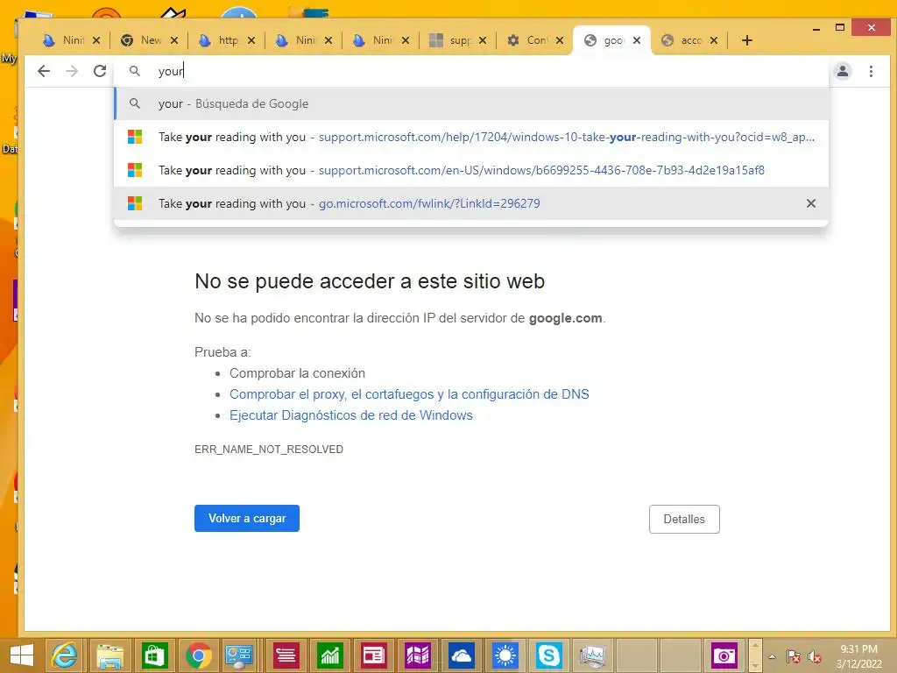897x673 pixels.
Task: Open the Control Panel taskbar icon
Action: 239,655
